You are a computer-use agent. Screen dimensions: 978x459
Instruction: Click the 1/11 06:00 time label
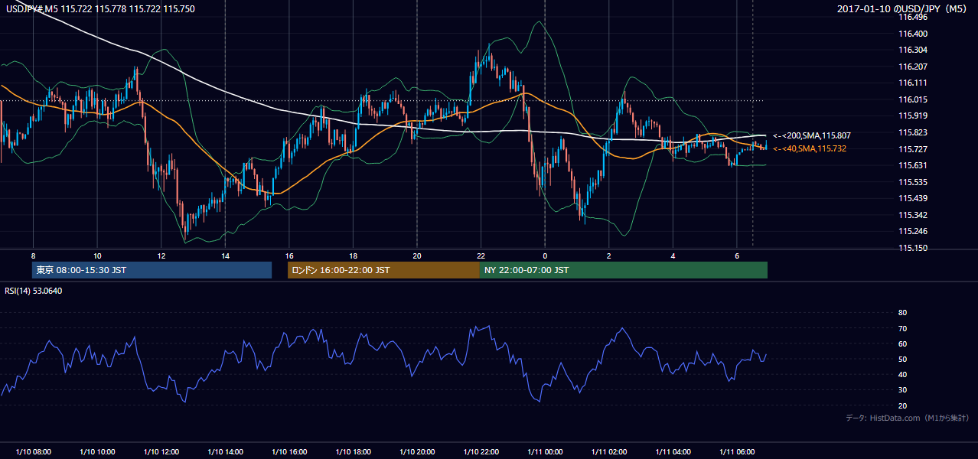coord(737,452)
